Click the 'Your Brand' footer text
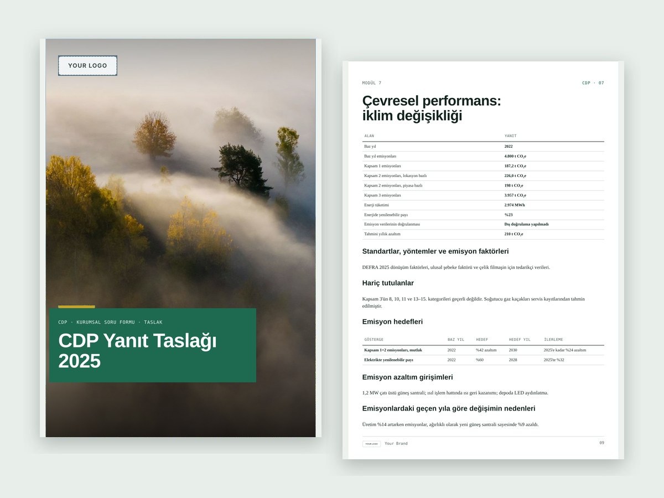This screenshot has height=498, width=664. [x=396, y=444]
